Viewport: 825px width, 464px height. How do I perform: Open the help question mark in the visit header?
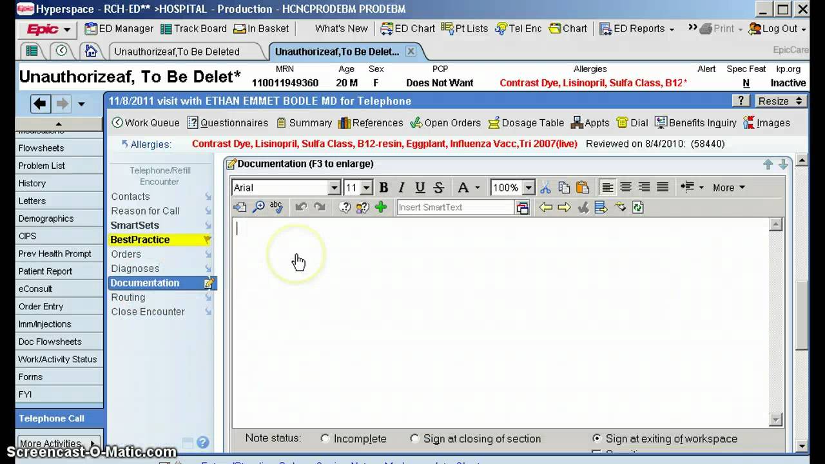[741, 101]
